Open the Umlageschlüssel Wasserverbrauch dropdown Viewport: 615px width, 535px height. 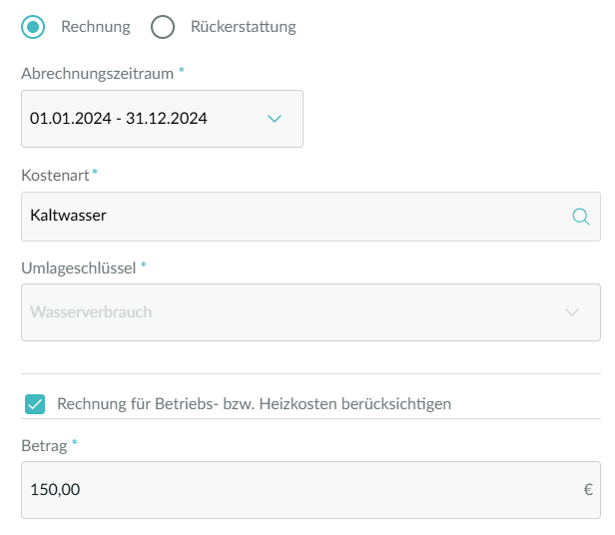point(310,312)
